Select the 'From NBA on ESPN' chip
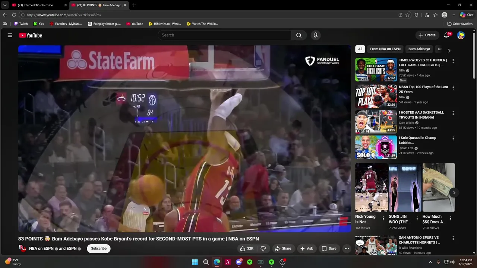477x268 pixels. click(385, 49)
